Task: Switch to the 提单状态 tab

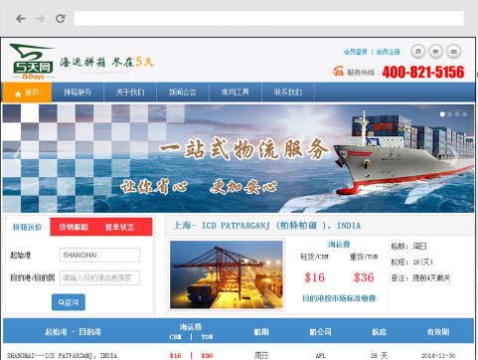Action: tap(119, 227)
